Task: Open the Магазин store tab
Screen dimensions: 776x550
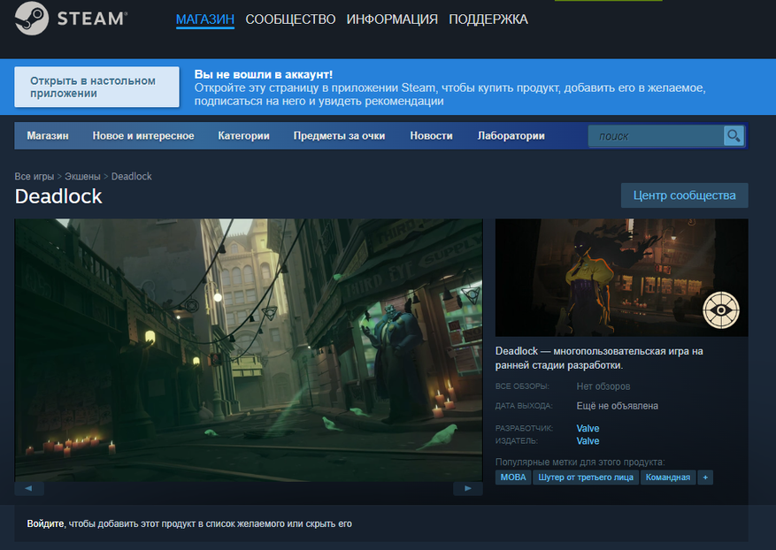Action: [x=48, y=136]
